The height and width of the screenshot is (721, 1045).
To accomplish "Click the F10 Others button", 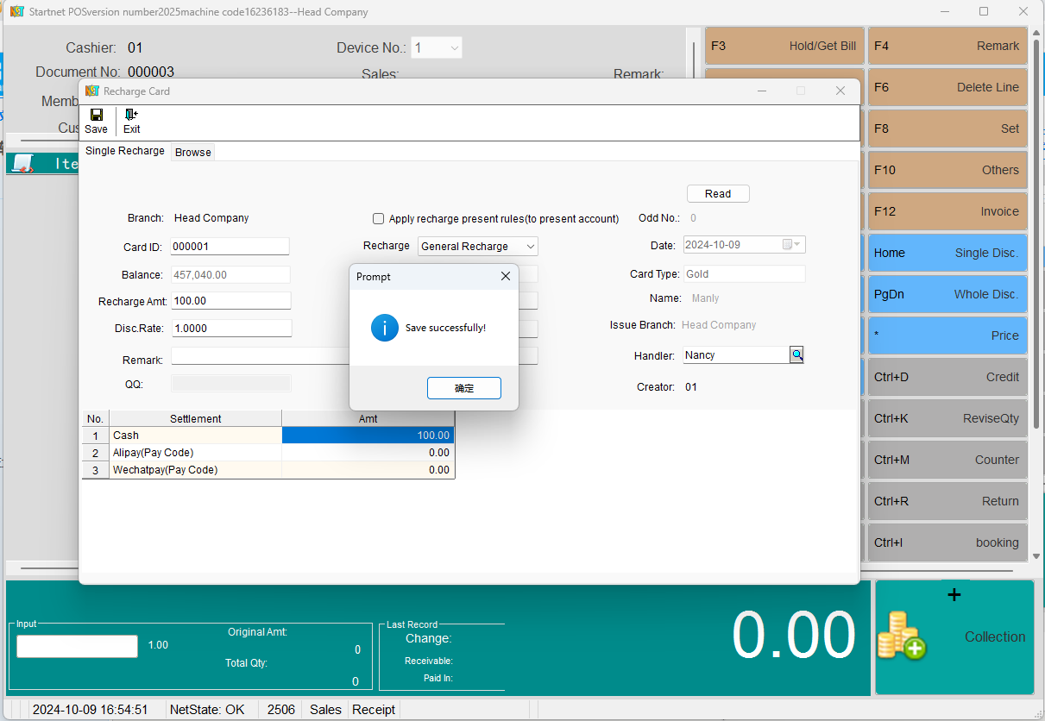I will (x=947, y=170).
